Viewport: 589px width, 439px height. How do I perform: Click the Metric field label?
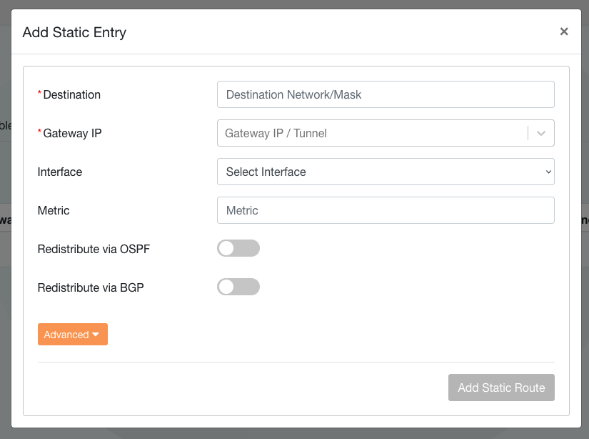pyautogui.click(x=54, y=210)
